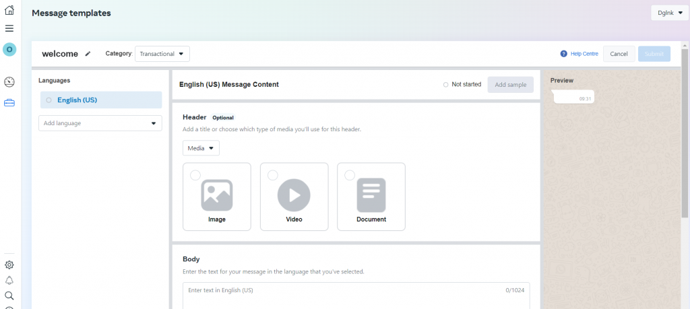Image resolution: width=690 pixels, height=309 pixels.
Task: Click the Help Centre question mark icon
Action: [x=564, y=54]
